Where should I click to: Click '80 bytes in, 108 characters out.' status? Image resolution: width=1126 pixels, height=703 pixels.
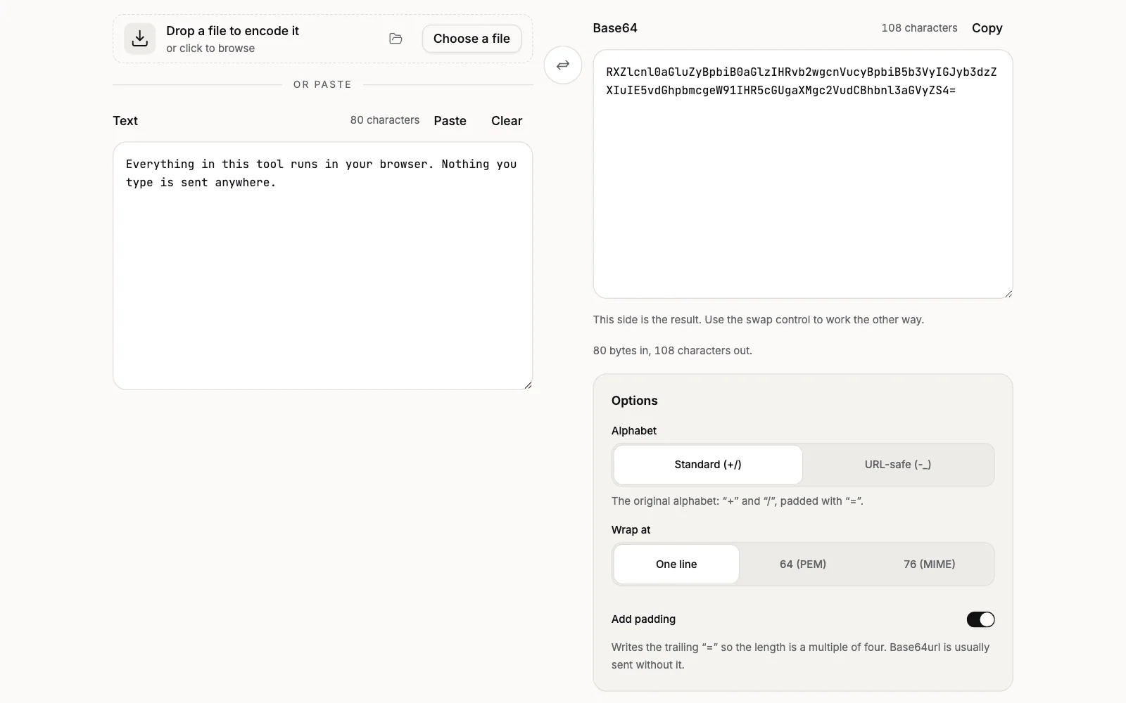click(x=673, y=350)
